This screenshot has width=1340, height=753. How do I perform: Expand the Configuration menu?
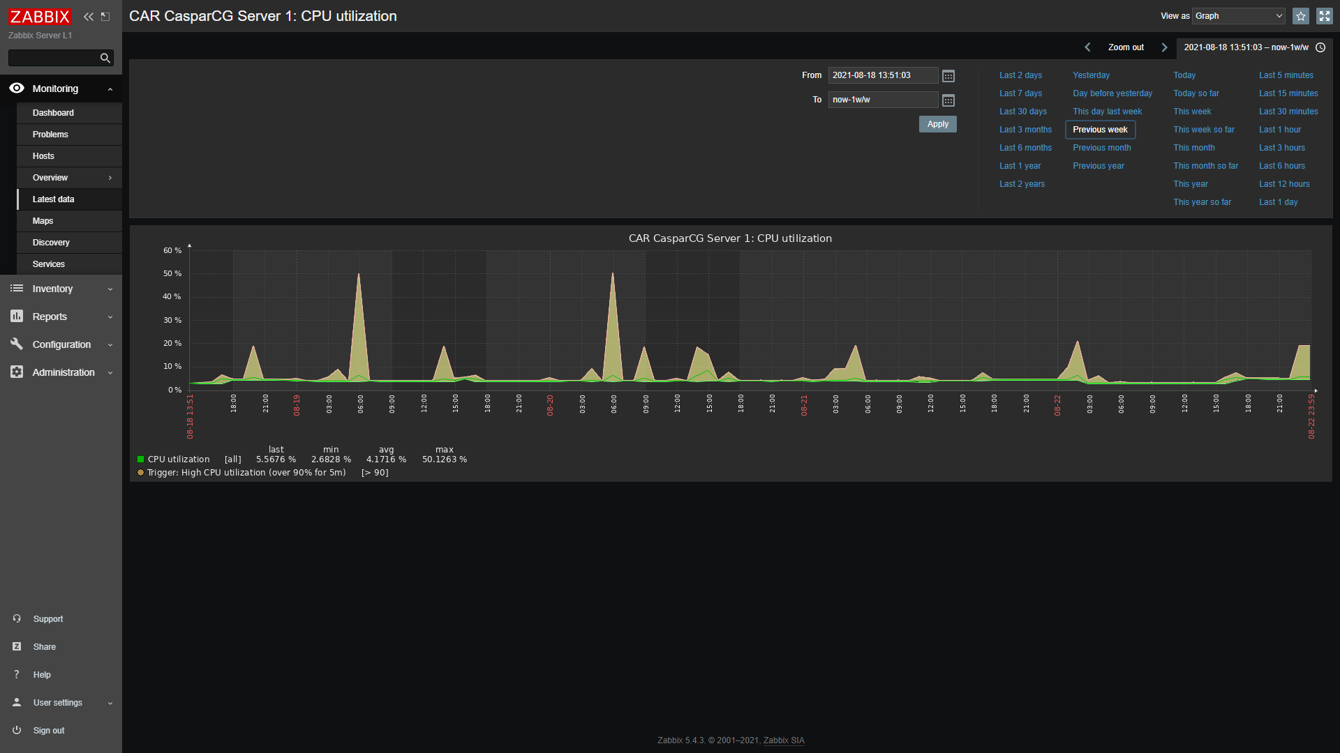point(110,345)
